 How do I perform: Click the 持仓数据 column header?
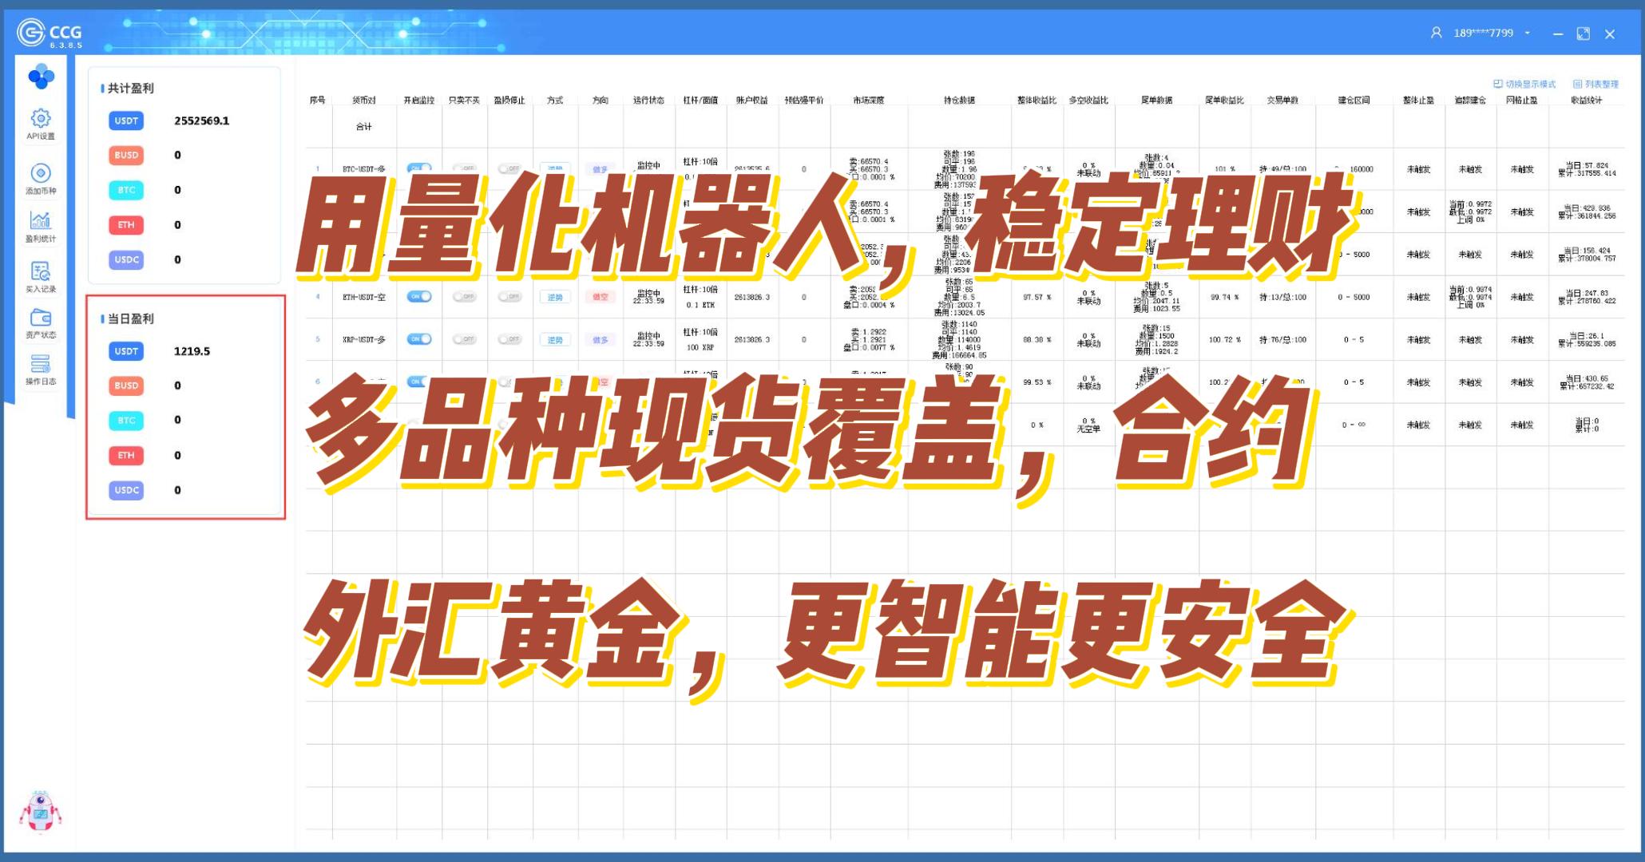pos(959,101)
